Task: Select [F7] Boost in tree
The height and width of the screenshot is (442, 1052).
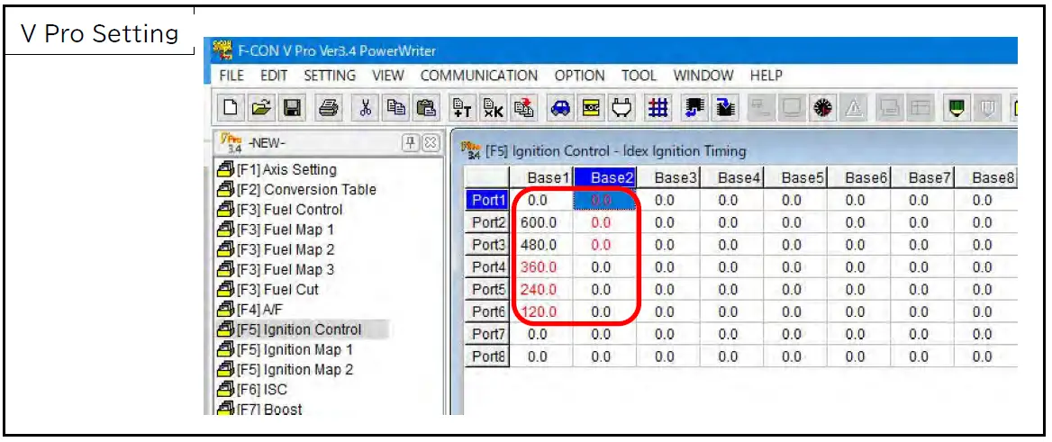Action: click(x=260, y=409)
